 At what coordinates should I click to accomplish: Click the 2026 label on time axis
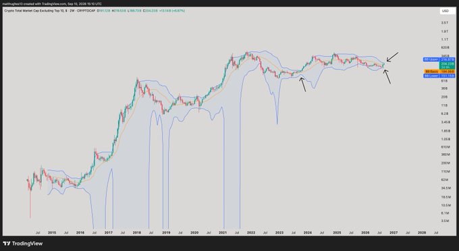pos(365,233)
